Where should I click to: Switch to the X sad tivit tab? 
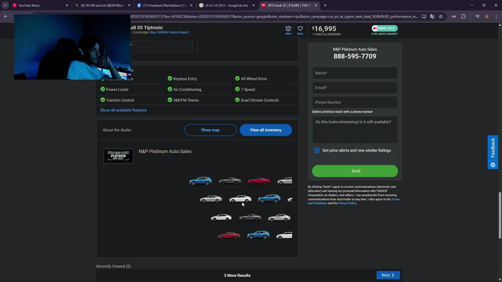coord(102,5)
